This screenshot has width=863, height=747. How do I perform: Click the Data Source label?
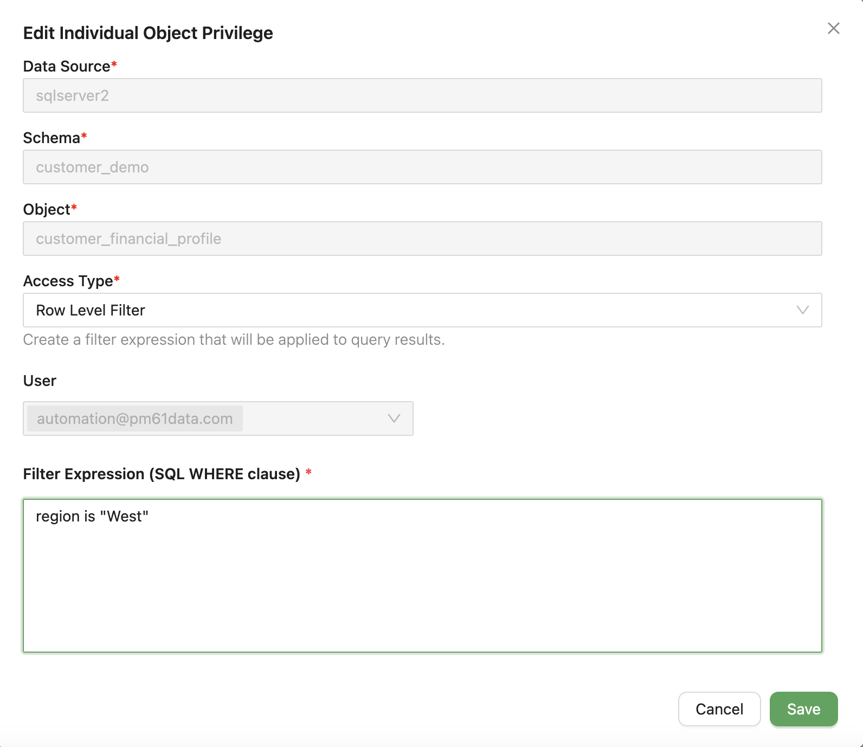tap(66, 66)
